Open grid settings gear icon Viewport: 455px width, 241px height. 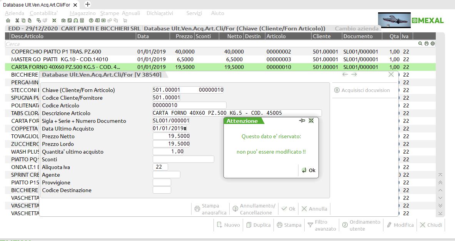[x=433, y=44]
